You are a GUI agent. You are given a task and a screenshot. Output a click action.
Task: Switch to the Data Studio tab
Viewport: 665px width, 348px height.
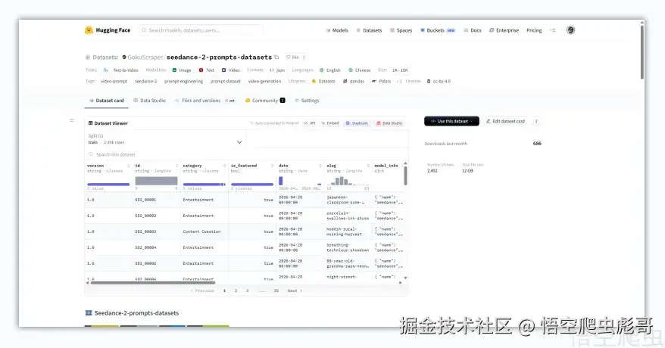[150, 101]
